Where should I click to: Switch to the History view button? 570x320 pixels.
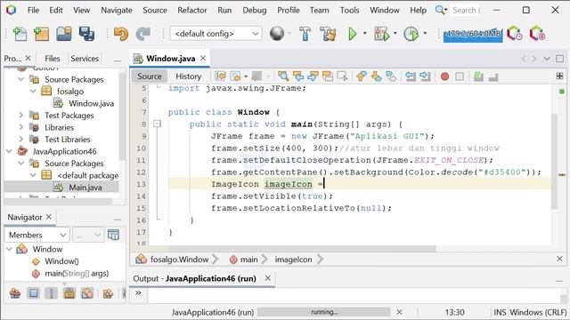click(x=188, y=76)
